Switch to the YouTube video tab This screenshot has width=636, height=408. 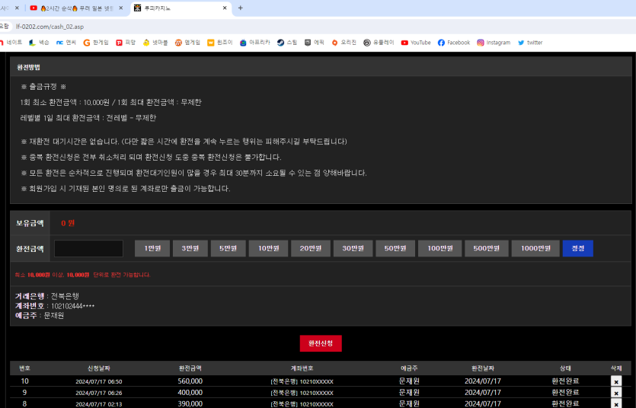coord(72,8)
